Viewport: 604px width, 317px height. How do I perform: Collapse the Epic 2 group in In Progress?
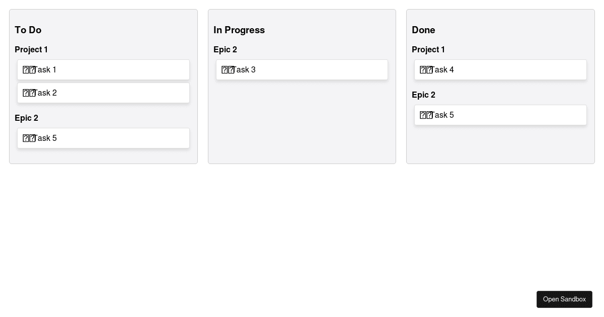coord(225,50)
